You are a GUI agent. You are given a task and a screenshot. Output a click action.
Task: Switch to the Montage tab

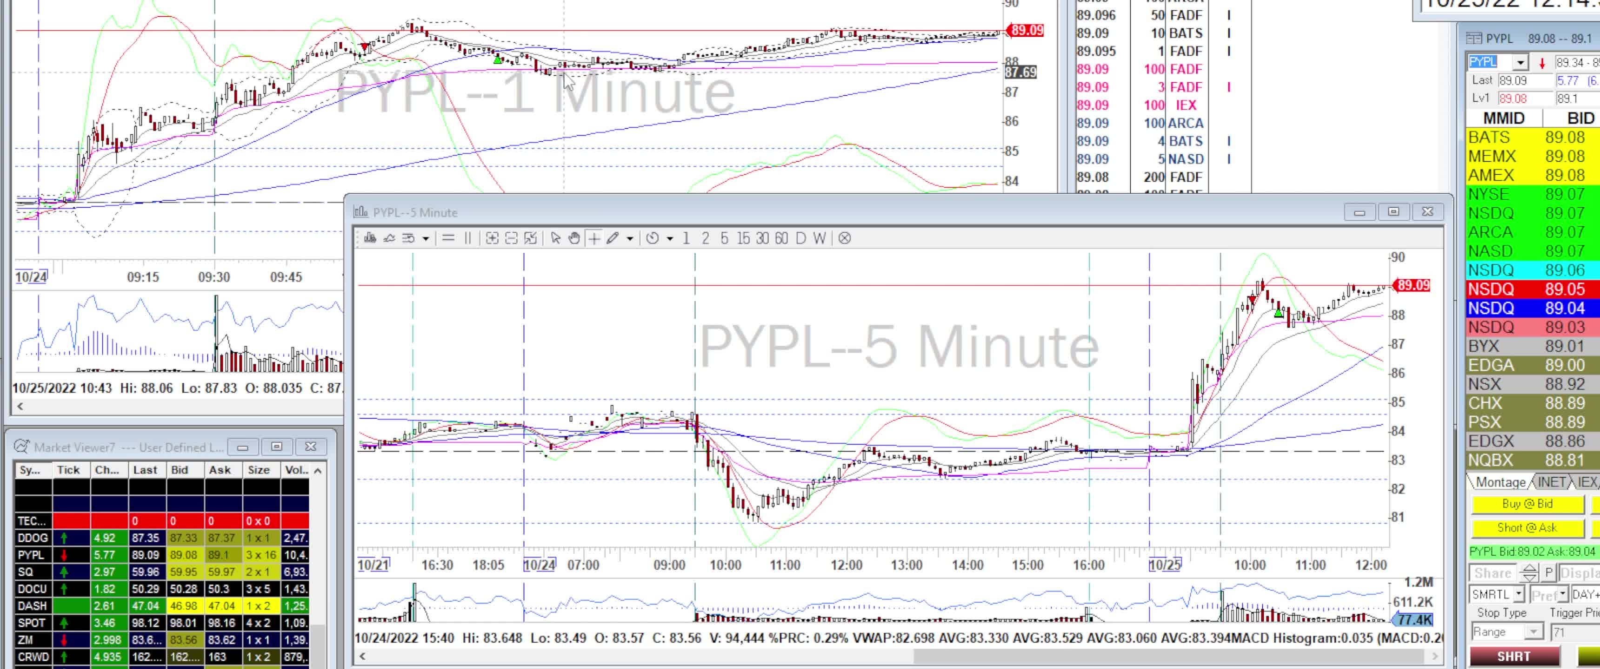[1500, 482]
